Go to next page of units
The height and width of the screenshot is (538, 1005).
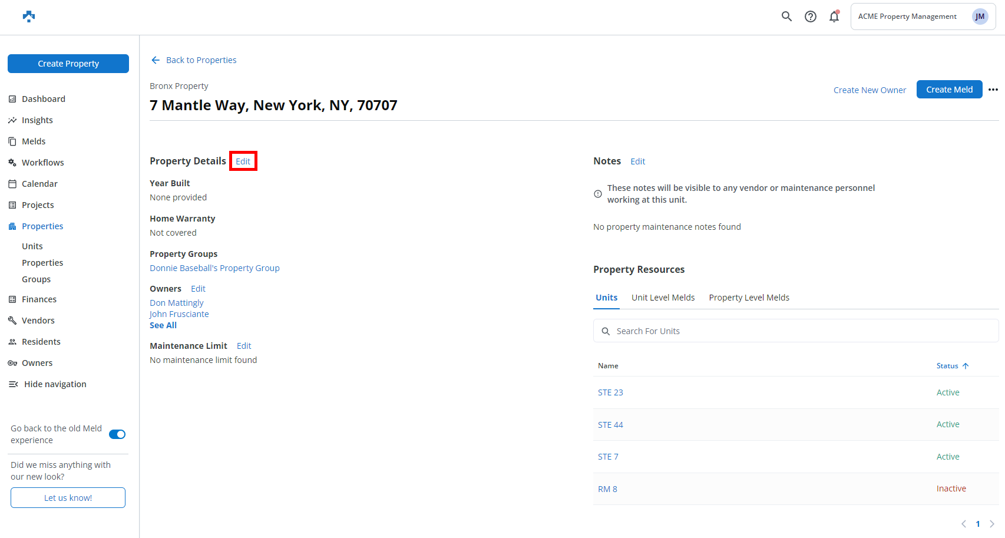[992, 524]
